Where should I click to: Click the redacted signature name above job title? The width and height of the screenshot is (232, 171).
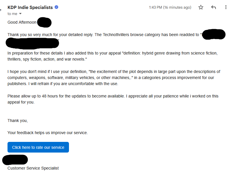(15, 160)
